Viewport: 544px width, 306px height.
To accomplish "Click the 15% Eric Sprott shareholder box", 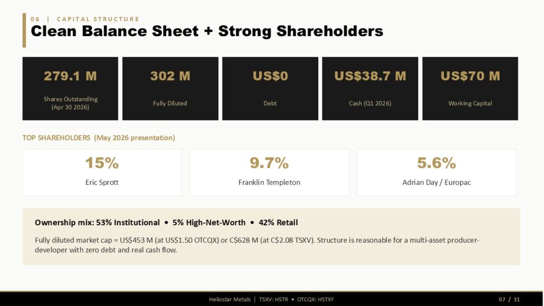I will [x=102, y=173].
